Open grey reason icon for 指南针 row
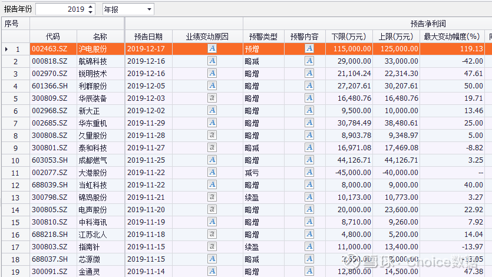 pyautogui.click(x=212, y=246)
